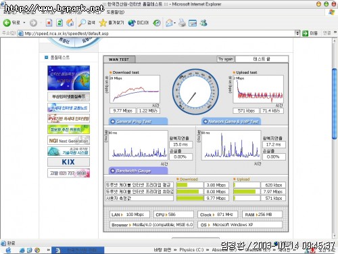Open the Messenger people icon
338x254 pixels.
pyautogui.click(x=203, y=22)
